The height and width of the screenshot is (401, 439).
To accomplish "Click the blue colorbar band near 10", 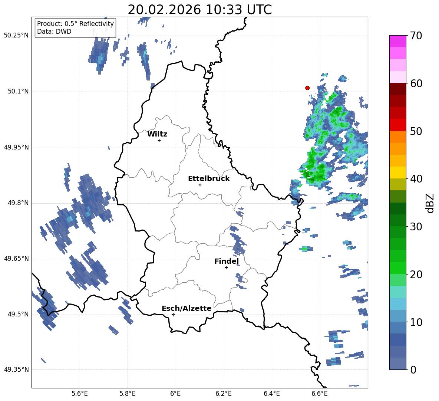I will pos(397,327).
